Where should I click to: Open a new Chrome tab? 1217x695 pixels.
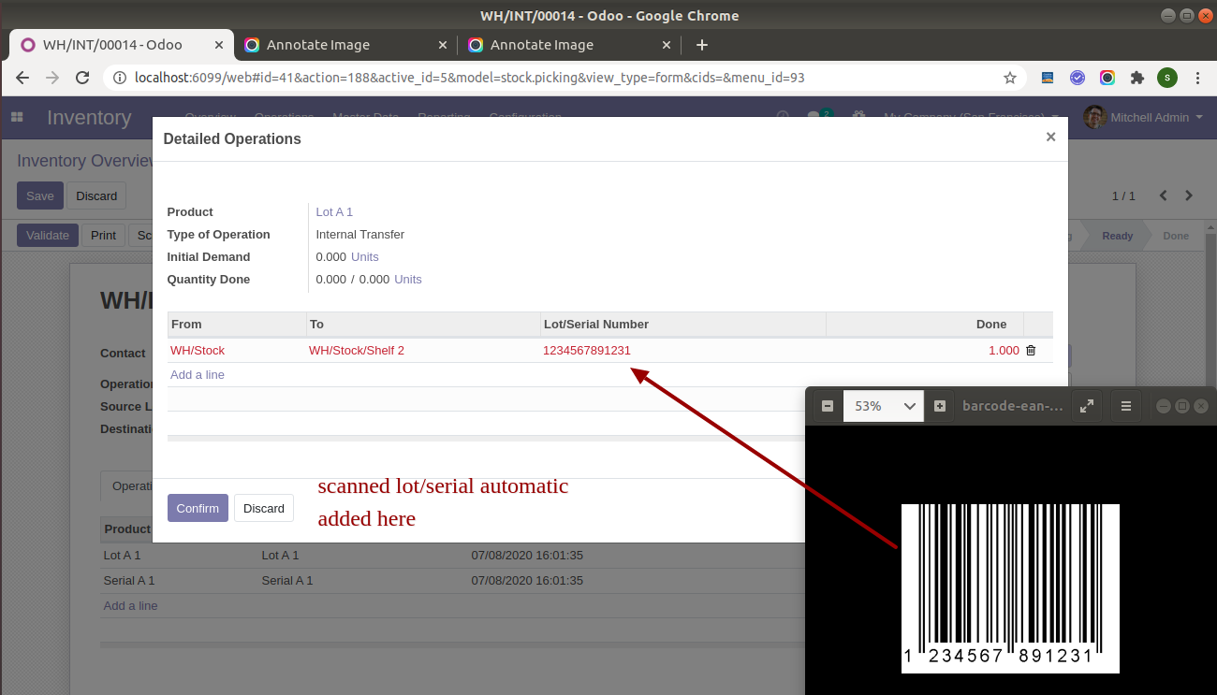pos(702,45)
